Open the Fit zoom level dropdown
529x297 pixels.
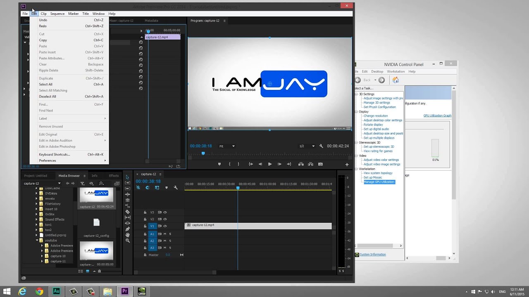coord(227,146)
